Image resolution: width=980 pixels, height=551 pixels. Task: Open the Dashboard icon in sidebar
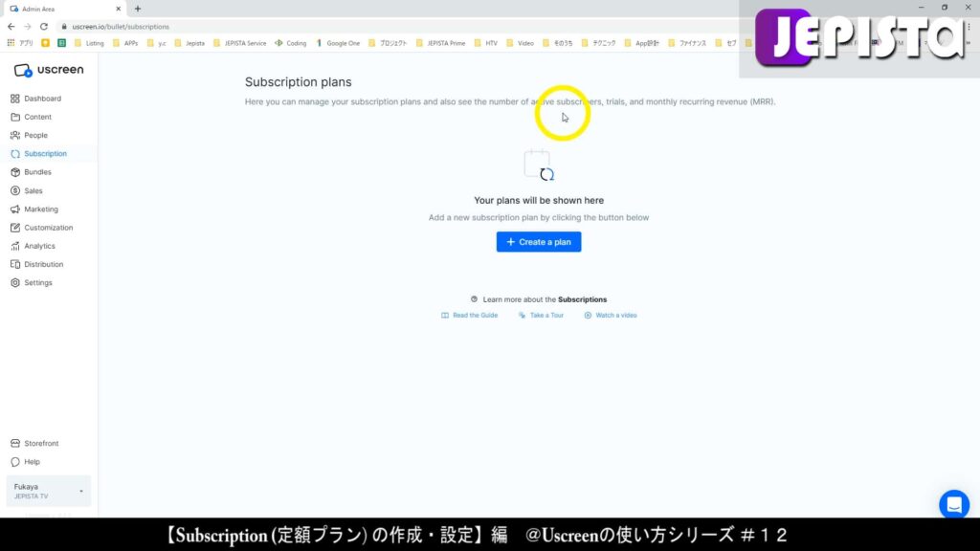pos(15,99)
